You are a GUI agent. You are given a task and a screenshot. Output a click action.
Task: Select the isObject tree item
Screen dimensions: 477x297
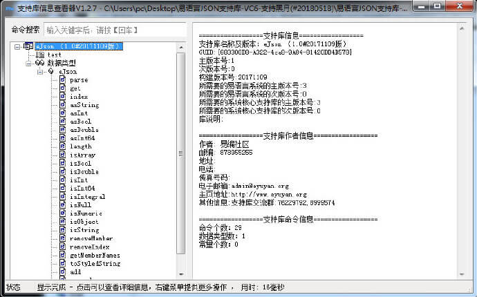pyautogui.click(x=84, y=222)
